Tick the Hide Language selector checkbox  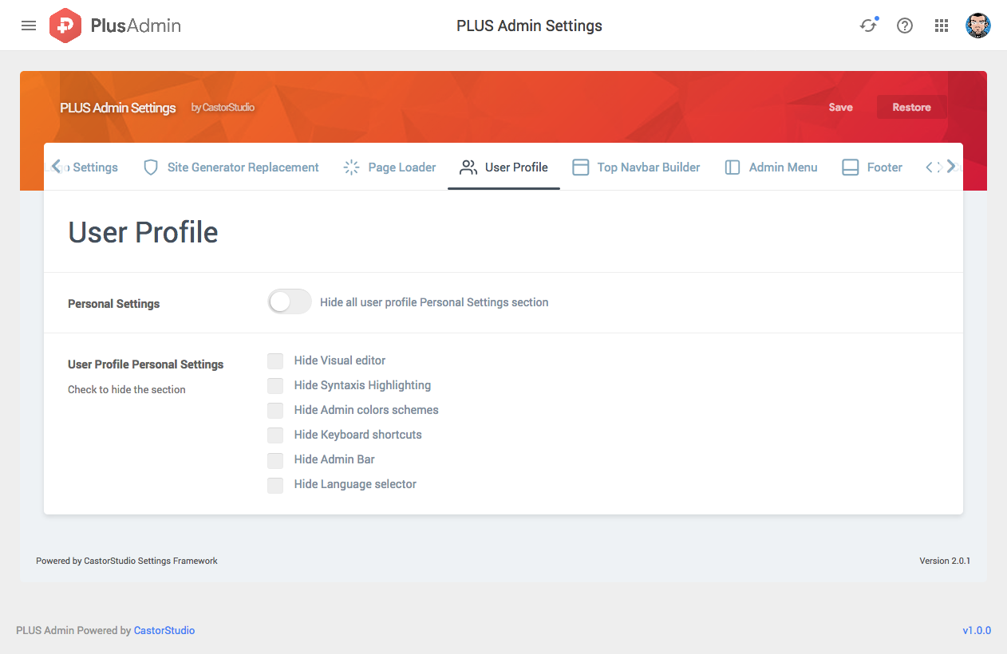point(275,484)
